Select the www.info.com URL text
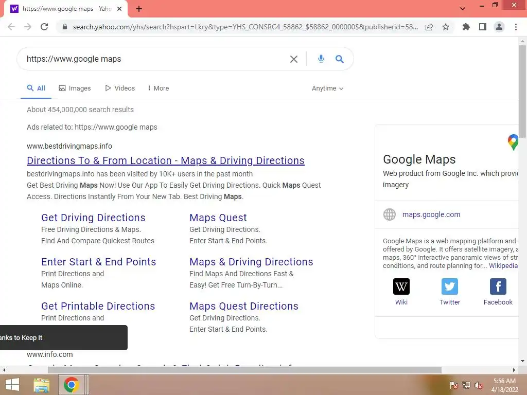This screenshot has height=395, width=527. pos(50,354)
